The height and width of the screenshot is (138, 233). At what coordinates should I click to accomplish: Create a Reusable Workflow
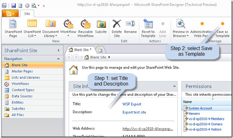pyautogui.click(x=86, y=28)
